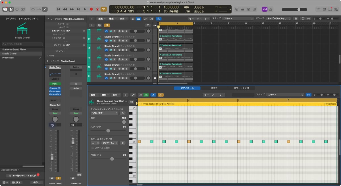Toggle Show Automation button in tracks area
This screenshot has height=186, width=341.
click(145, 19)
